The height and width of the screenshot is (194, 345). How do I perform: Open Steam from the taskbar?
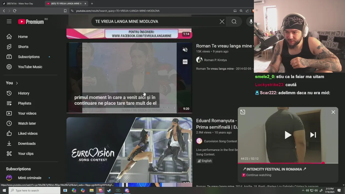[109, 190]
